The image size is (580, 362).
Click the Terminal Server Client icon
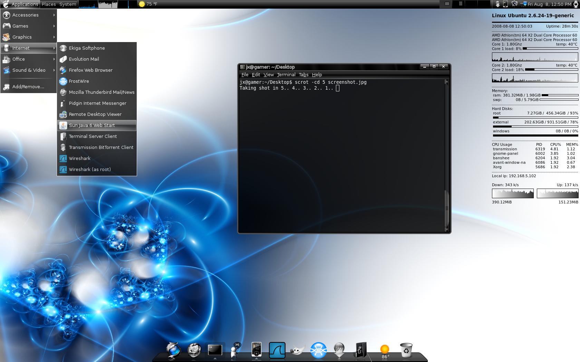point(63,137)
